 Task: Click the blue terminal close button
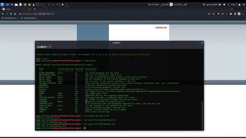pyautogui.click(x=202, y=43)
